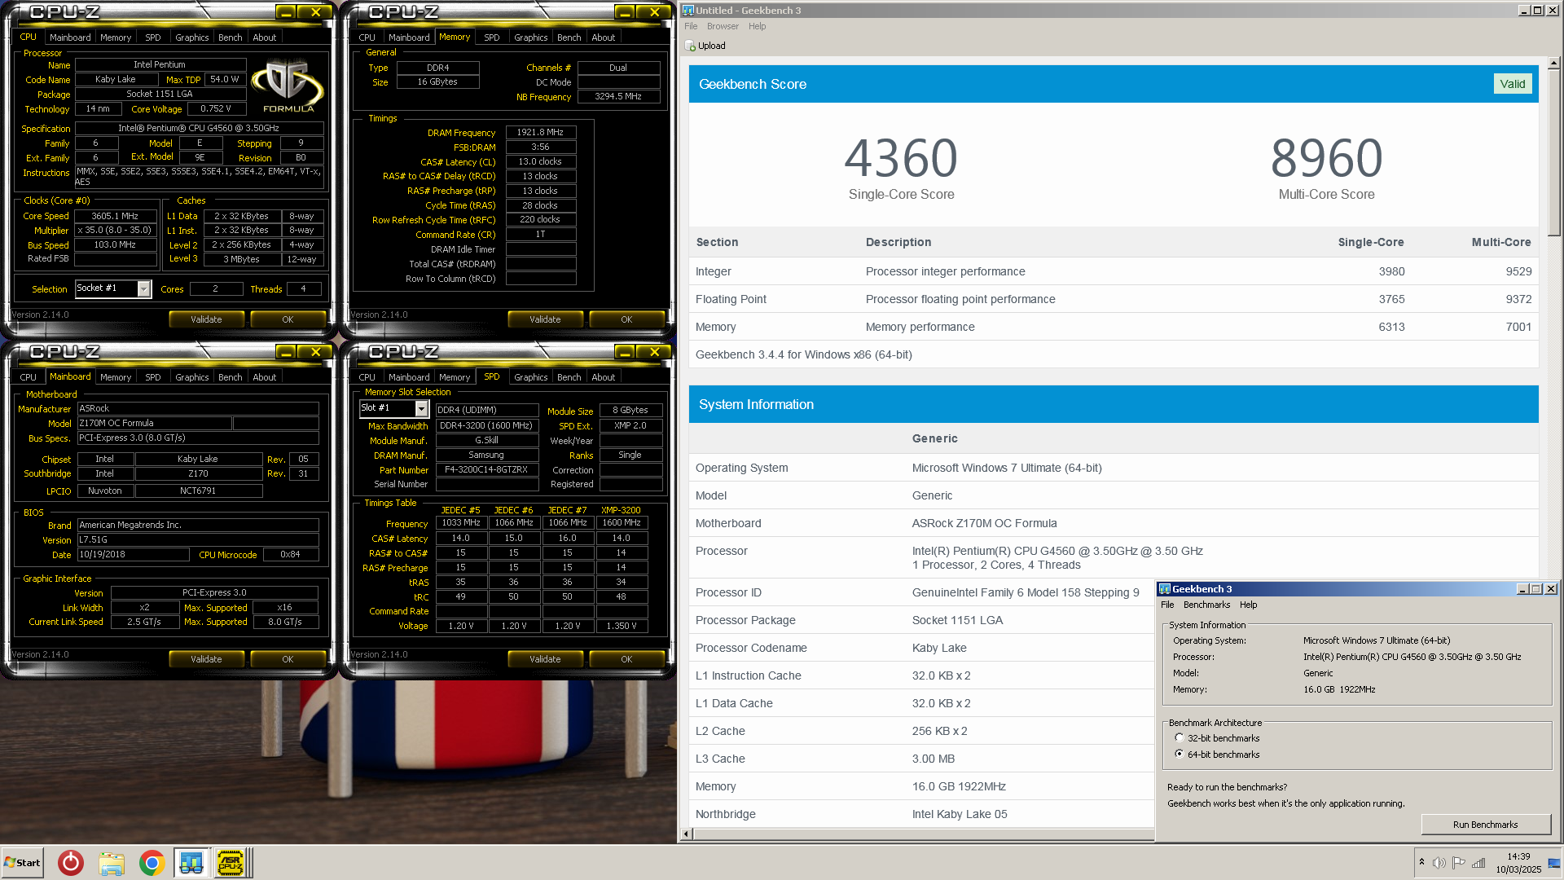This screenshot has height=880, width=1564.
Task: Open the File Explorer taskbar icon
Action: 112,862
